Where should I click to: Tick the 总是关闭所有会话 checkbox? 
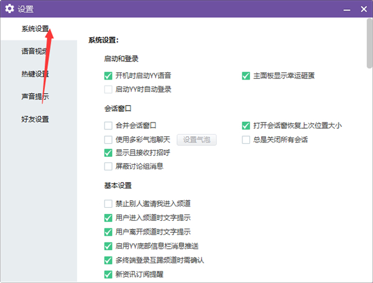click(246, 139)
